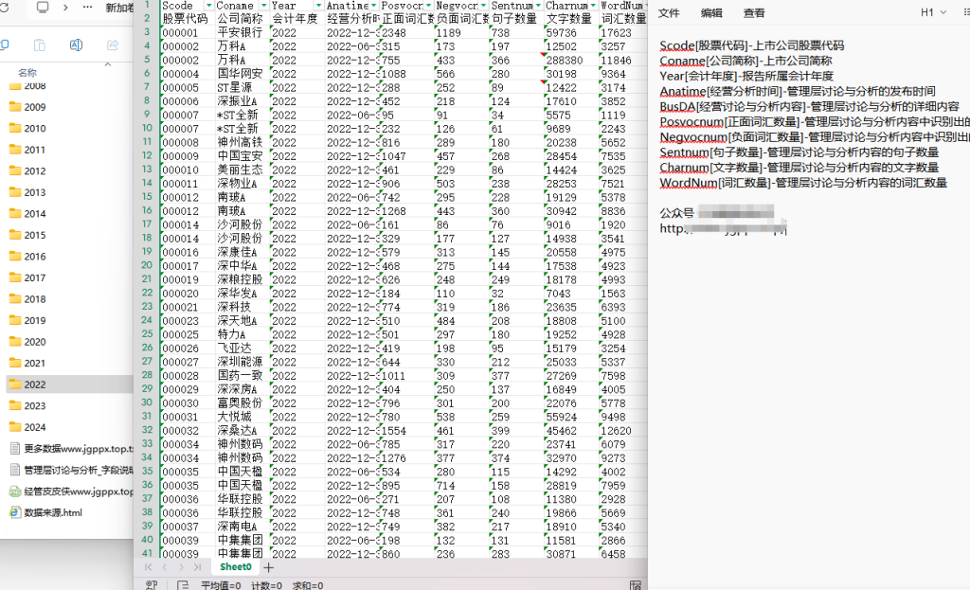970x590 pixels.
Task: Select row header 20 in spreadsheet
Action: 147,265
